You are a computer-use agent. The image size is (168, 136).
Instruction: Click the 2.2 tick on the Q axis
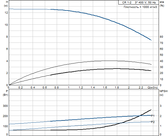141,88
